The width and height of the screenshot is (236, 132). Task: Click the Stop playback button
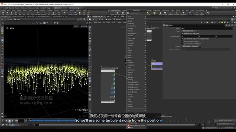coord(10,121)
